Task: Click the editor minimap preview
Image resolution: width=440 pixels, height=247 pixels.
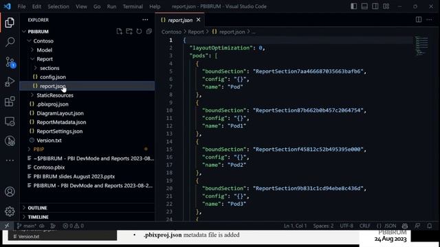Action: (421, 46)
